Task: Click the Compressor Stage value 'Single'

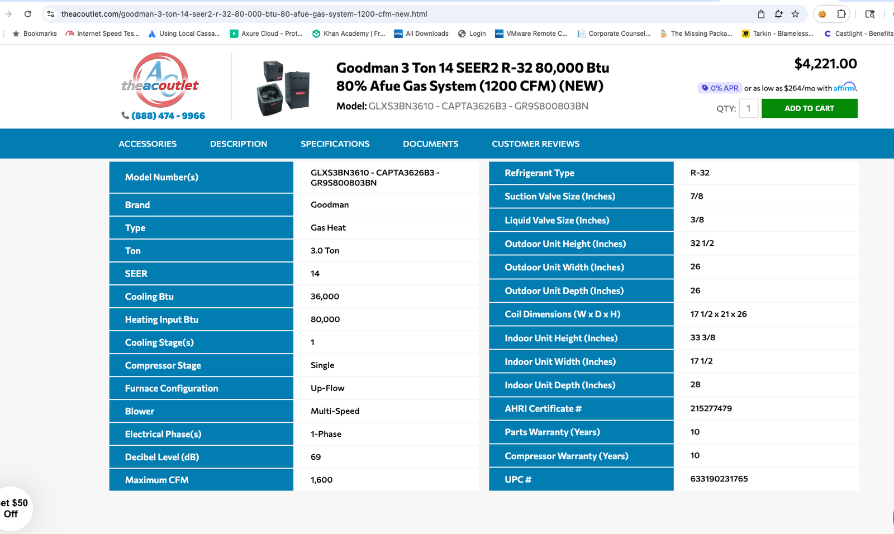Action: pyautogui.click(x=322, y=365)
